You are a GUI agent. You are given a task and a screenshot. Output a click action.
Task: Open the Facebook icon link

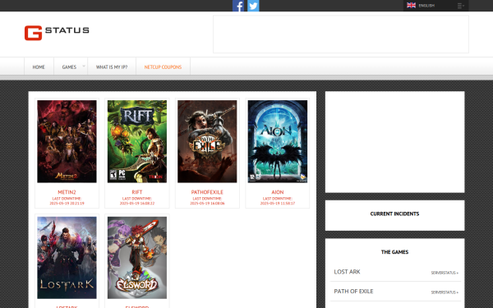(238, 6)
